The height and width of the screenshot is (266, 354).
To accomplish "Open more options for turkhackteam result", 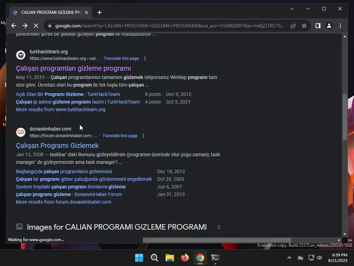I will click(145, 59).
